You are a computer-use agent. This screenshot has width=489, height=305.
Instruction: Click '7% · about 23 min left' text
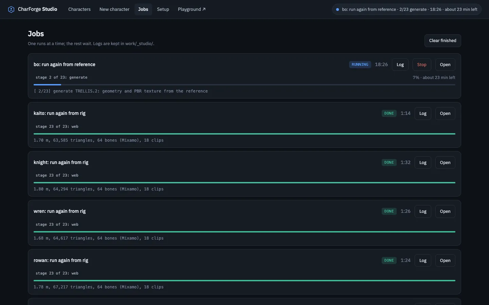click(x=434, y=78)
